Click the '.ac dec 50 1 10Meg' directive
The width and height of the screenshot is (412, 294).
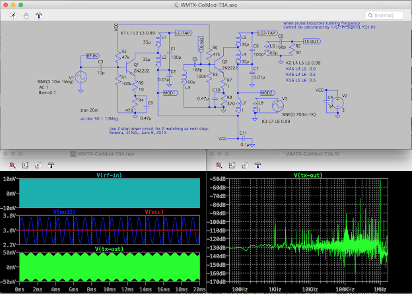tap(98, 119)
